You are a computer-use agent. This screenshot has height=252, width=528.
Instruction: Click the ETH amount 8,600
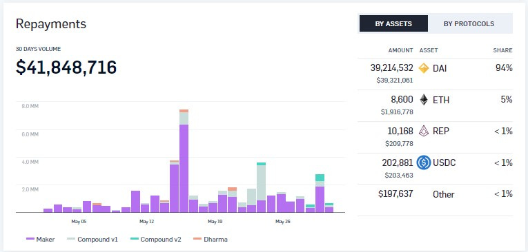coord(403,99)
